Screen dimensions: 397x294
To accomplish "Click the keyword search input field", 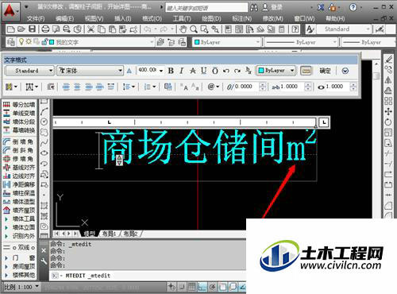I will [206, 8].
